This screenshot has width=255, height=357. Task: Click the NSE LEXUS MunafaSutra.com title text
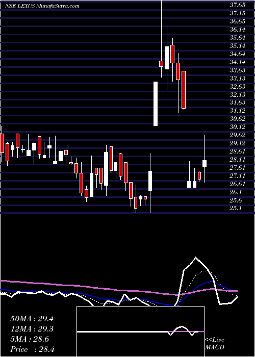tap(42, 6)
